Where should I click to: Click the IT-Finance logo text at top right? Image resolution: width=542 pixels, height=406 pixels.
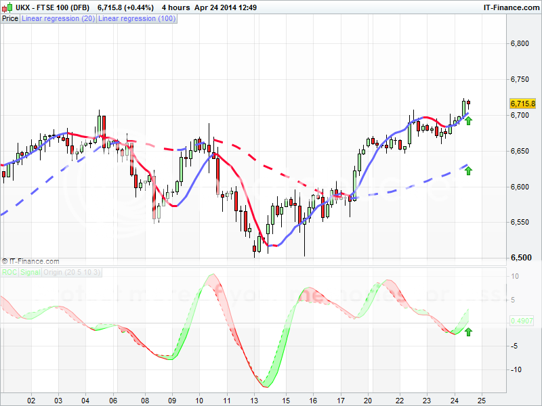[x=512, y=7]
